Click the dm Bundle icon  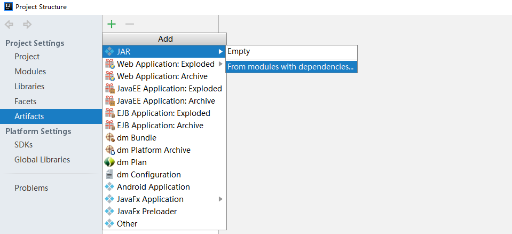click(x=109, y=138)
